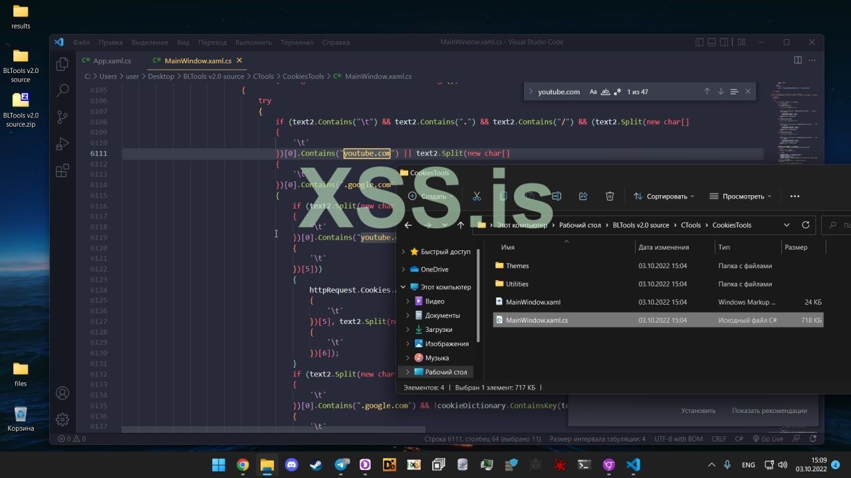
Task: Toggle Match Case in find widget
Action: 593,92
